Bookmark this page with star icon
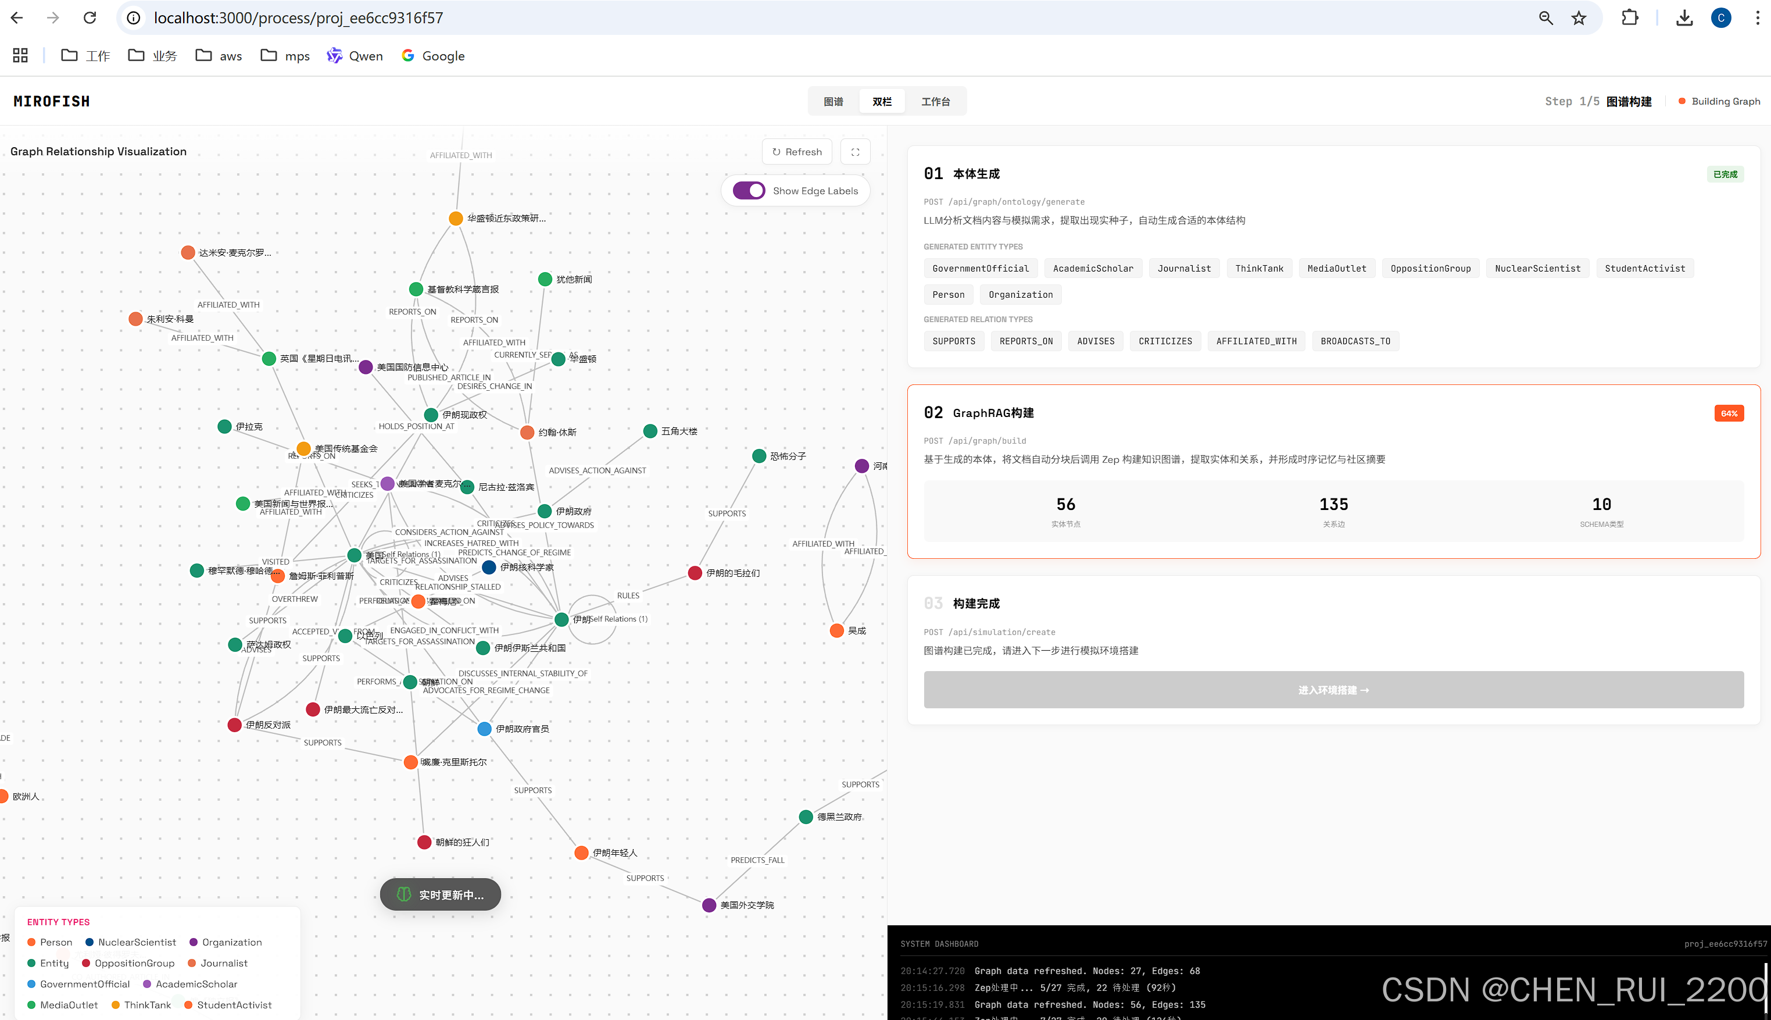This screenshot has width=1771, height=1020. coord(1579,17)
